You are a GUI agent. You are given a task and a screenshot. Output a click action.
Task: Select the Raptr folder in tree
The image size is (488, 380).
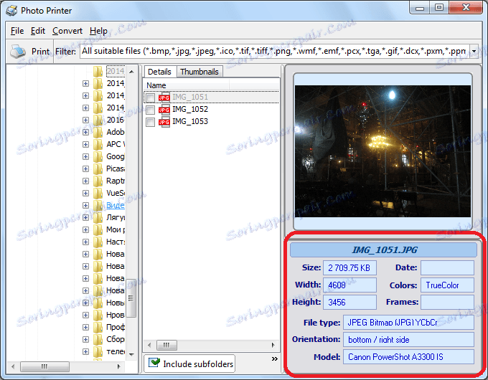tap(115, 181)
